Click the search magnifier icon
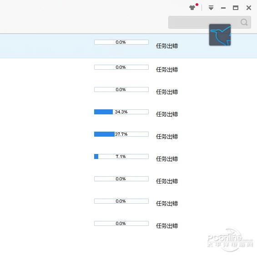The height and width of the screenshot is (256, 257). (x=244, y=22)
